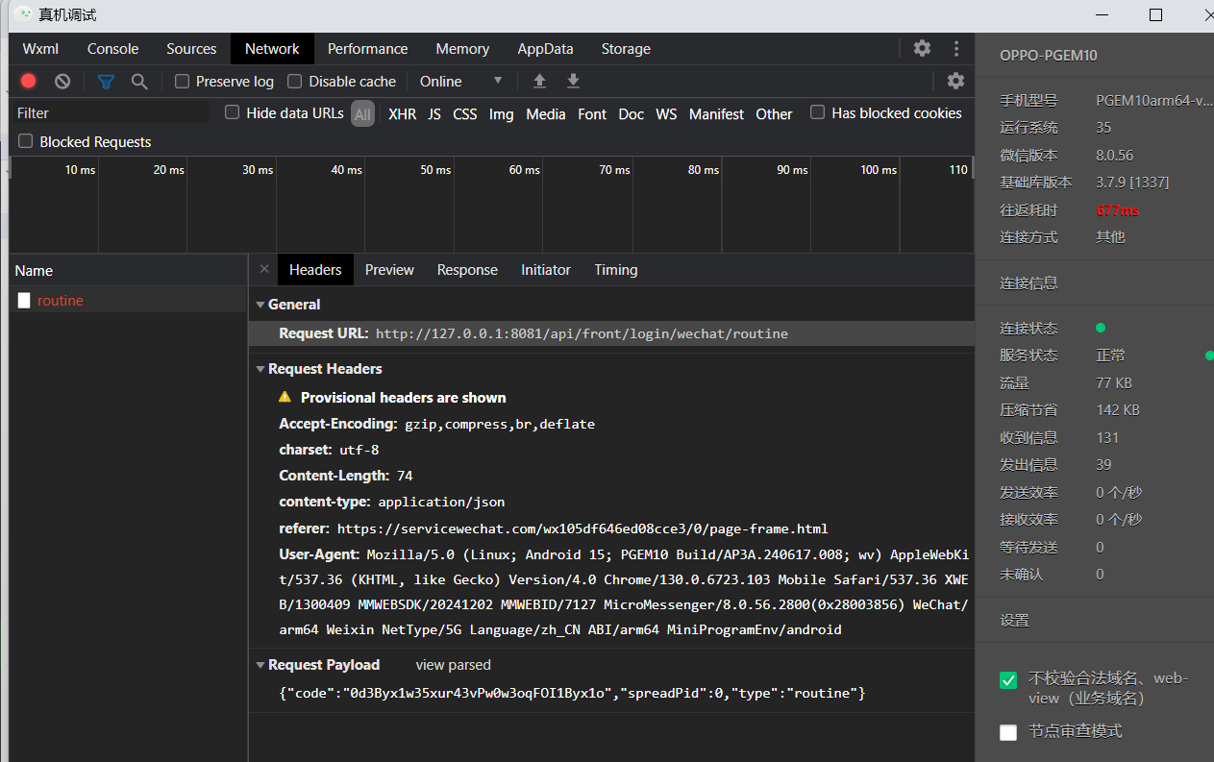Screen dimensions: 1214x762
Task: Filter requests by Img
Action: pos(502,114)
